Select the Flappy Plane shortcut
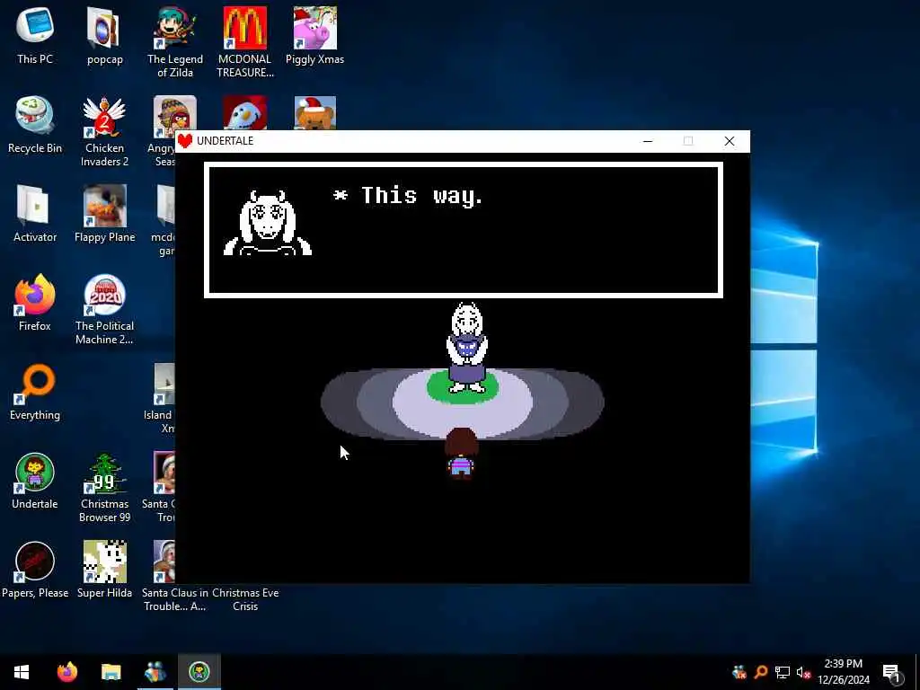Screen dimensions: 920x690 (104, 214)
